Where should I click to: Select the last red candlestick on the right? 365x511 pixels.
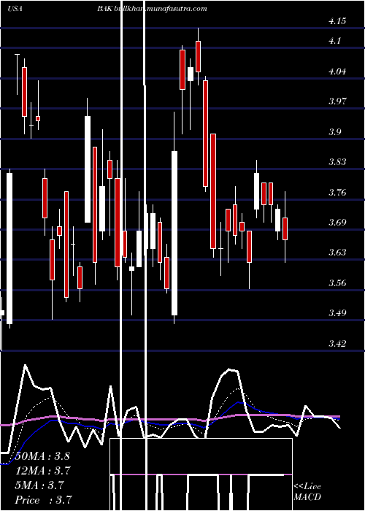pos(285,228)
